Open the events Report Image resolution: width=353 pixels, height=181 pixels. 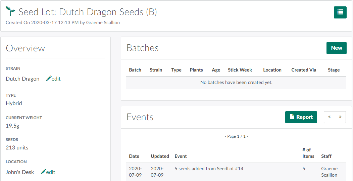tap(301, 117)
